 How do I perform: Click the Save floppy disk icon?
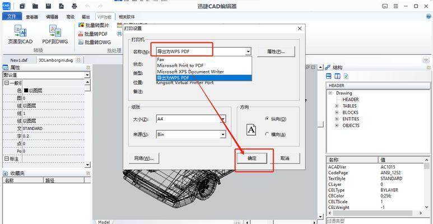pos(48,6)
